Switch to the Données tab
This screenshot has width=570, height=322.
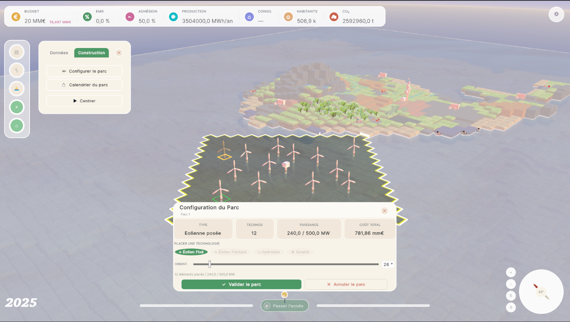(59, 53)
